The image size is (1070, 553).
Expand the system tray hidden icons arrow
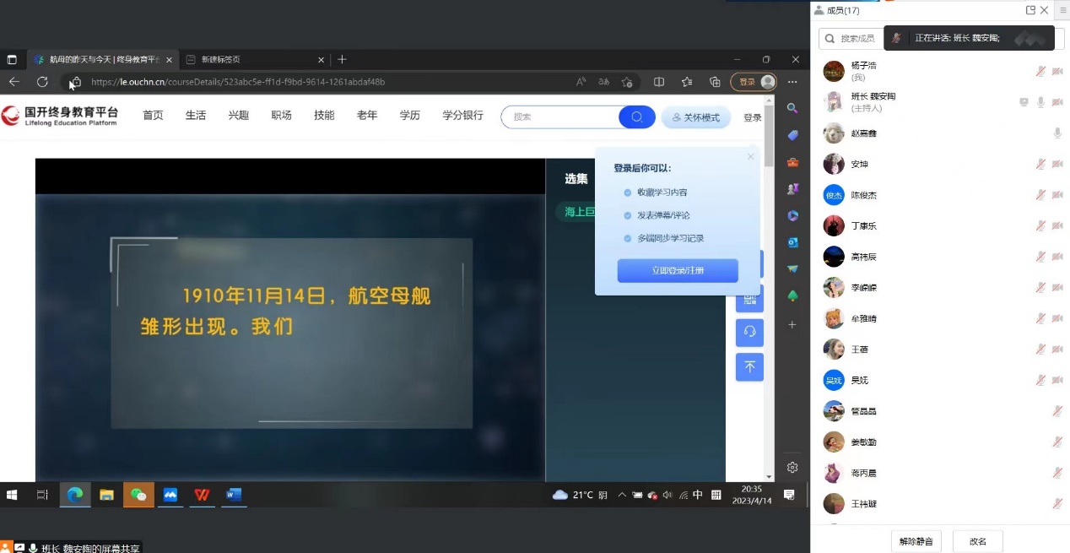pos(622,495)
